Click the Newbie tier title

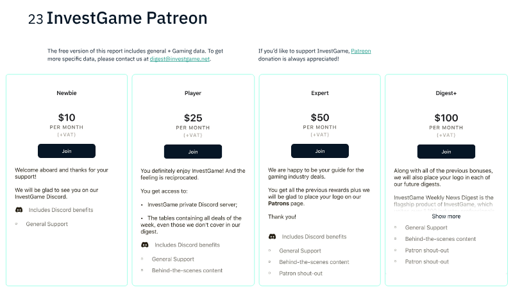pos(67,93)
